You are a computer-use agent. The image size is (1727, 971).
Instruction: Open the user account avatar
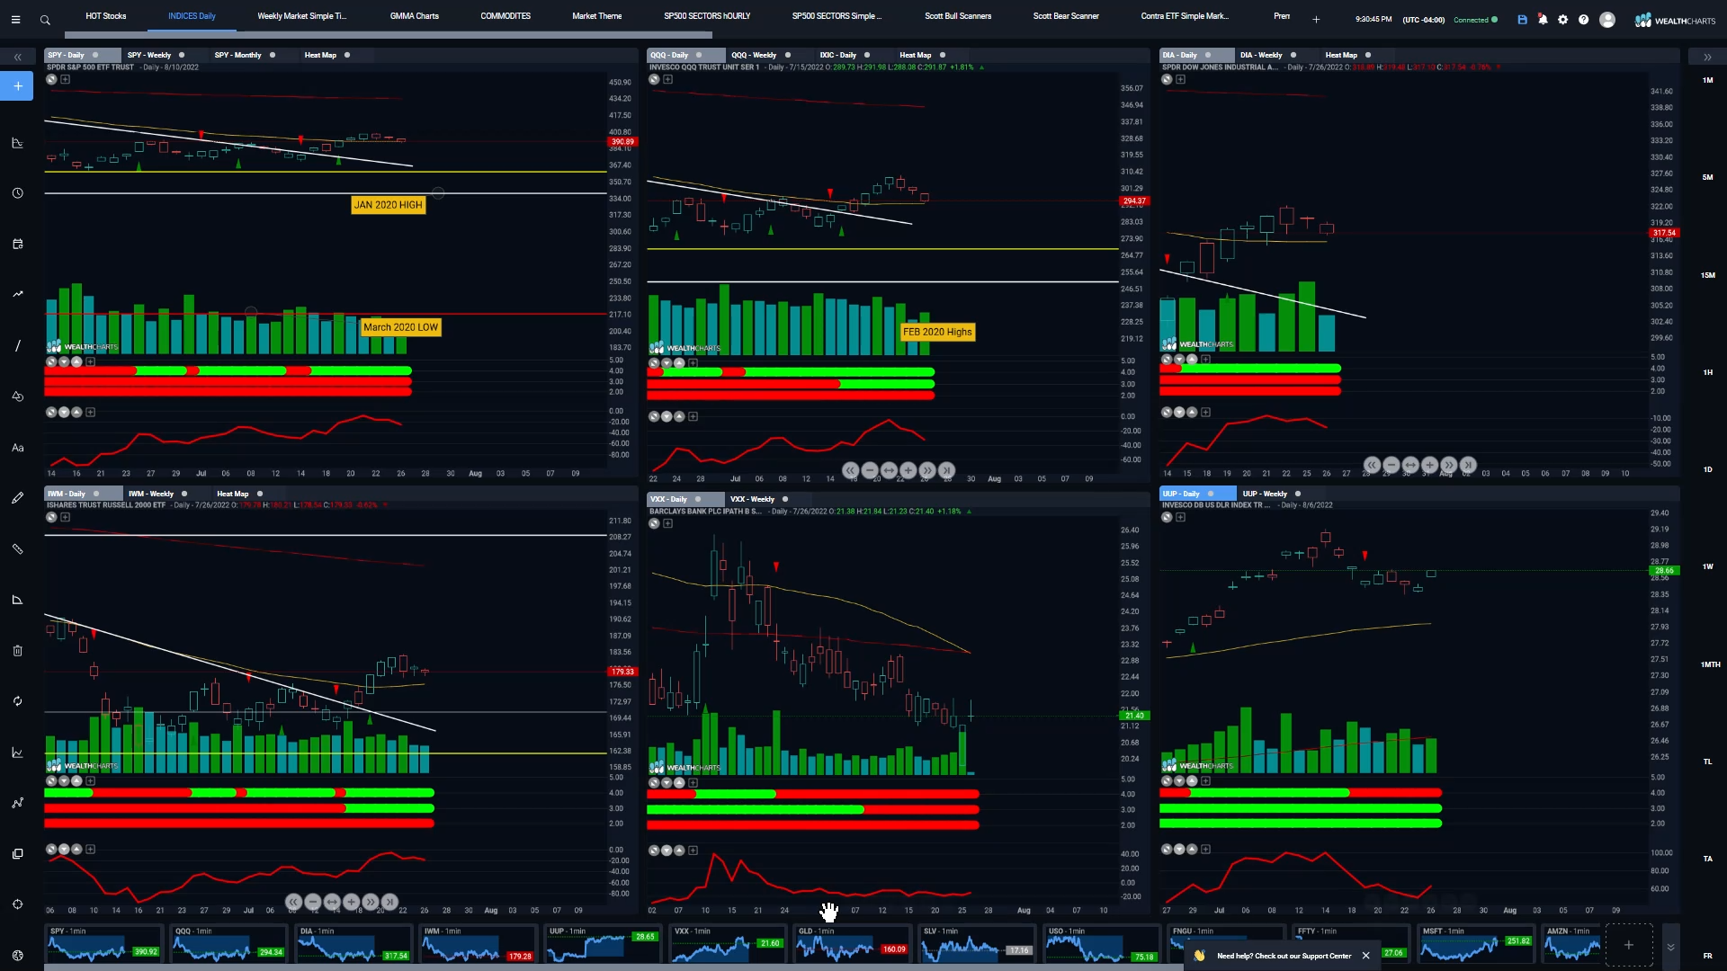point(1607,19)
